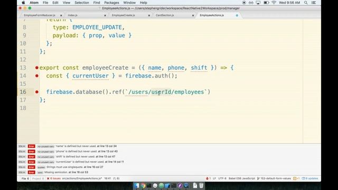Open the Apple menu
This screenshot has width=338, height=190.
tap(23, 3)
